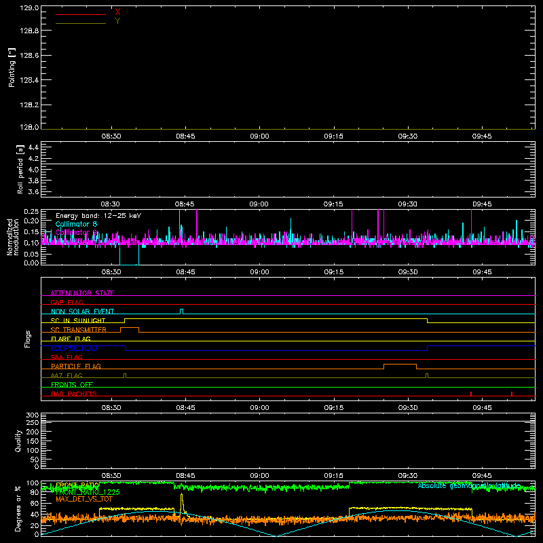The image size is (543, 543).
Task: Click the 129.0 pointing axis value
Action: tap(29, 7)
